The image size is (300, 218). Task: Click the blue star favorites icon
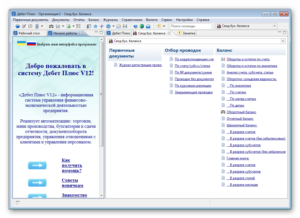pos(95,26)
